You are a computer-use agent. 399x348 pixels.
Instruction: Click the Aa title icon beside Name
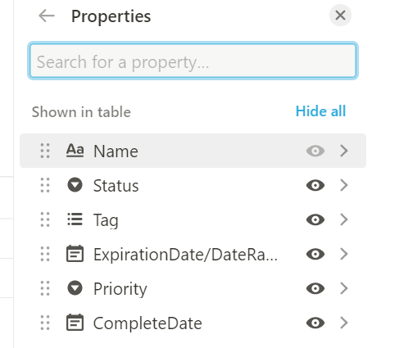tap(75, 151)
